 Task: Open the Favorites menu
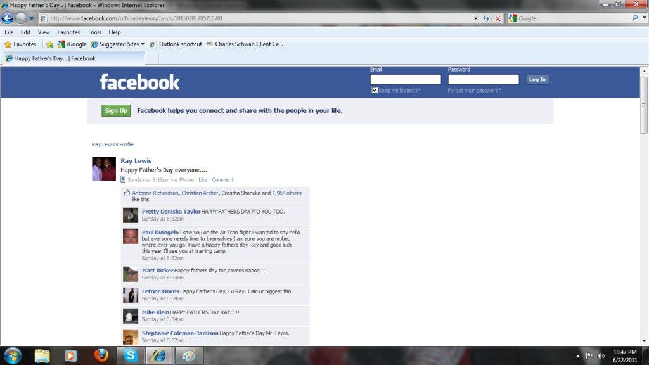click(x=68, y=32)
